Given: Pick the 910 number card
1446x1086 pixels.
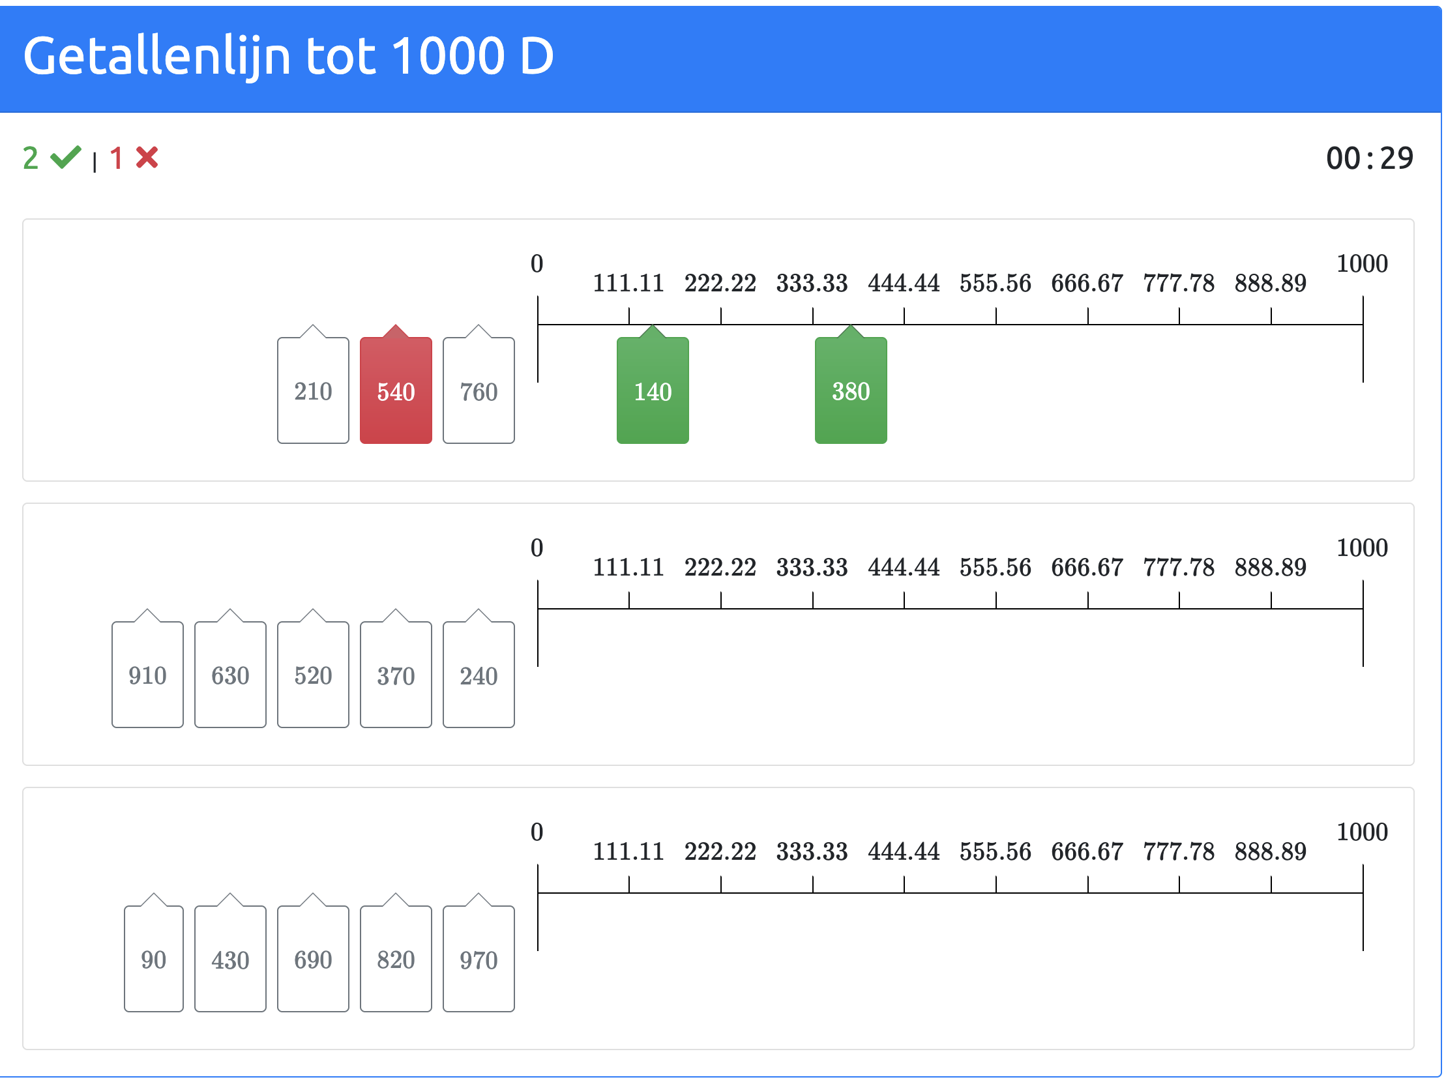Looking at the screenshot, I should click(148, 675).
